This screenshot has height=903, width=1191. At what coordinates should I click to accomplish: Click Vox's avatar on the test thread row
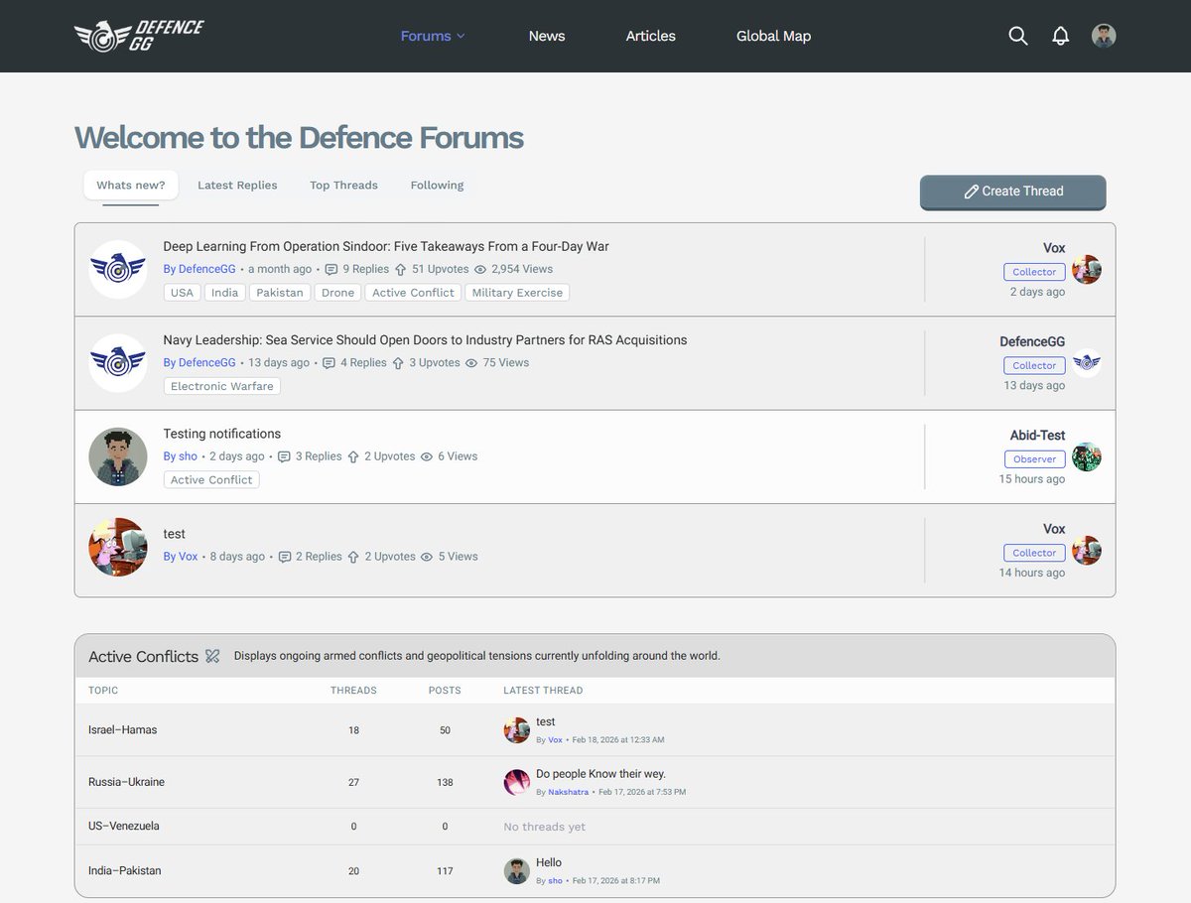pyautogui.click(x=118, y=547)
